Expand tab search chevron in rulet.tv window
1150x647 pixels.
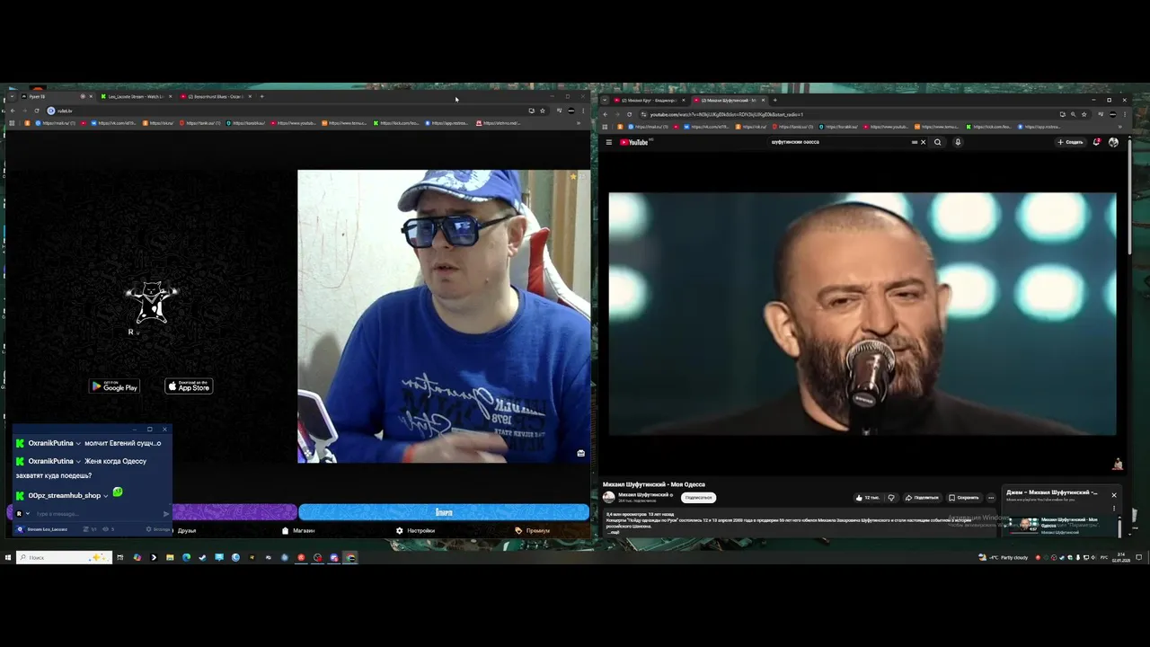pos(10,96)
